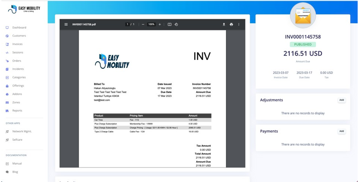The width and height of the screenshot is (358, 182).
Task: Click the INV0001145758 panel heading
Action: point(303,37)
